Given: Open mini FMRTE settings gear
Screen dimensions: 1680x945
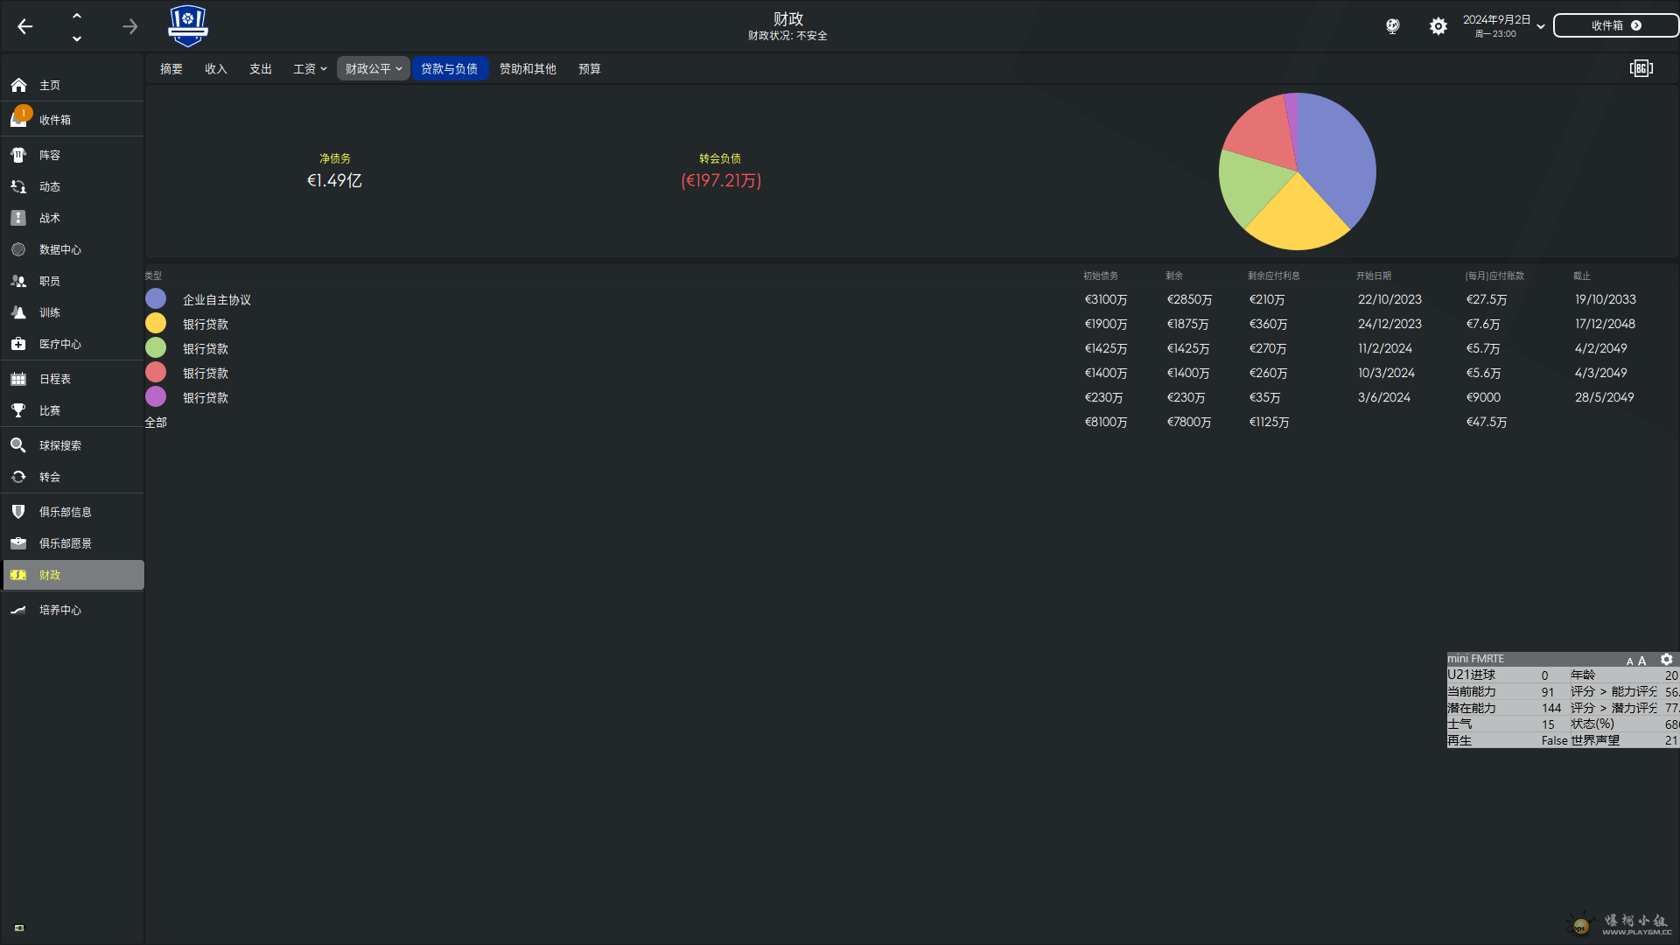Looking at the screenshot, I should coord(1667,660).
